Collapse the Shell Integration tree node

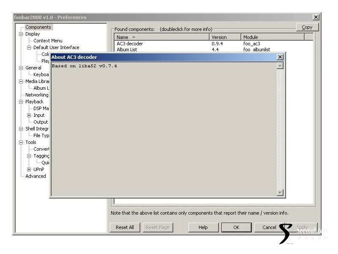[x=21, y=129]
